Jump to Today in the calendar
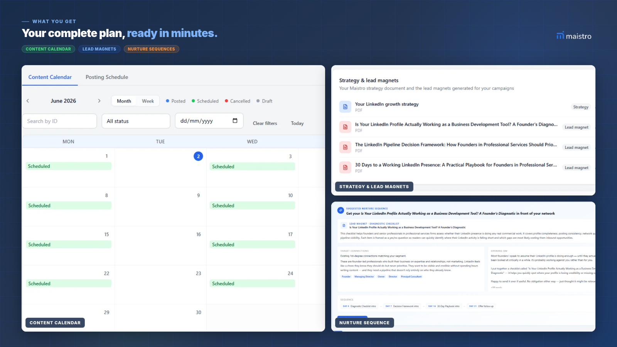The image size is (617, 347). click(x=297, y=123)
